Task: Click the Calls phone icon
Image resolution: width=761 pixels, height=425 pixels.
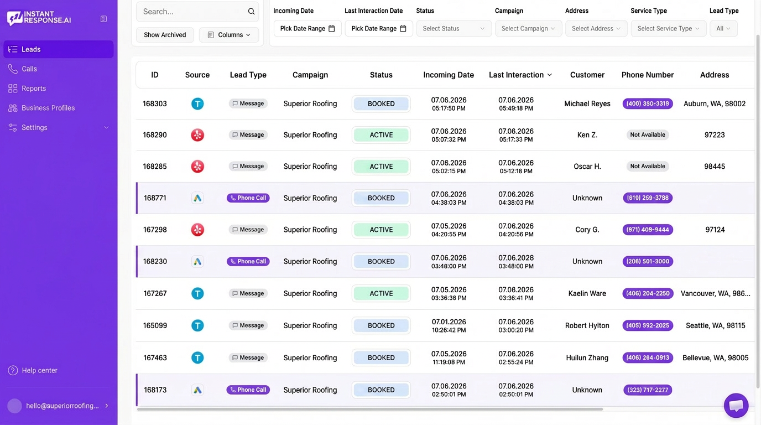Action: click(13, 69)
